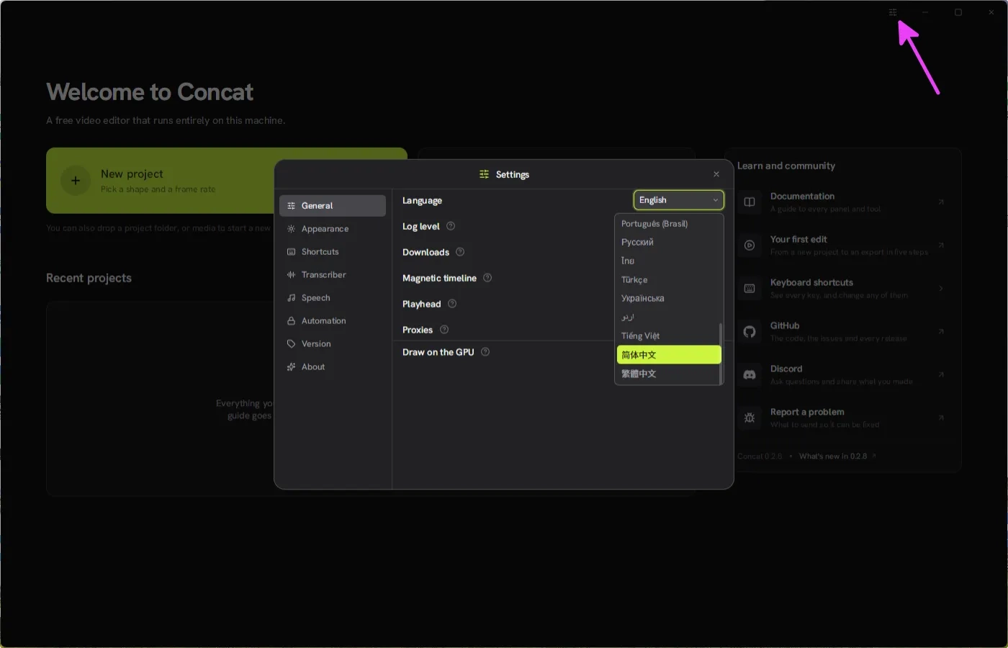The width and height of the screenshot is (1008, 648).
Task: Open settings icon in title bar
Action: tap(893, 12)
